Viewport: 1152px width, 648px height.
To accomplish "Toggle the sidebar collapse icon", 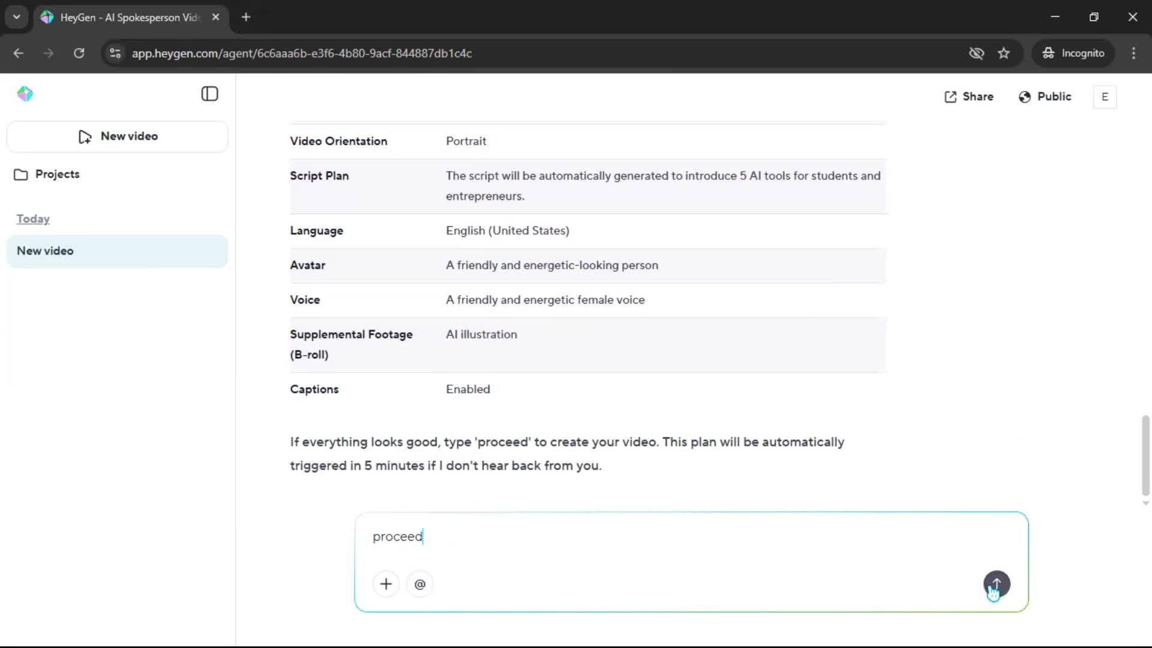I will click(209, 94).
